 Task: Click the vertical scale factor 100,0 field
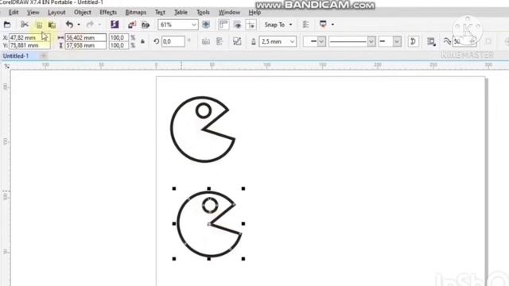(119, 45)
